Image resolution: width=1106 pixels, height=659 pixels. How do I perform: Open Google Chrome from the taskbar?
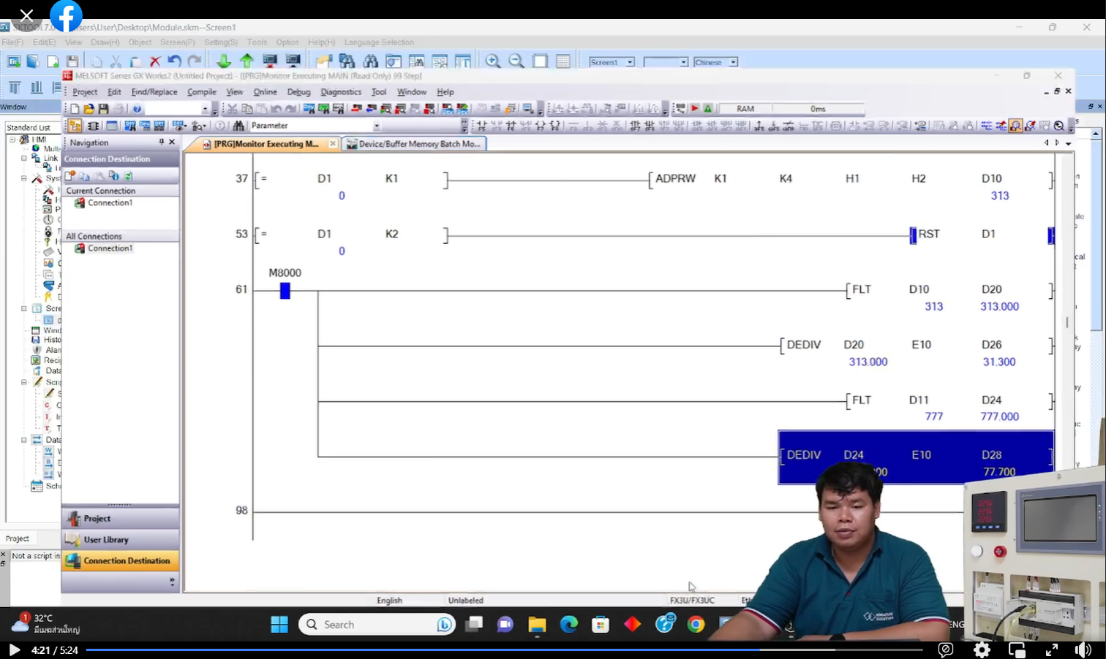pyautogui.click(x=696, y=625)
